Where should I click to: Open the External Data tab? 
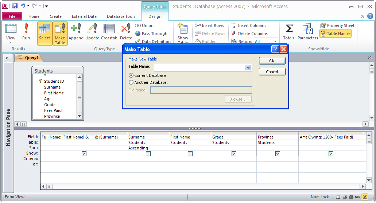[x=84, y=16]
